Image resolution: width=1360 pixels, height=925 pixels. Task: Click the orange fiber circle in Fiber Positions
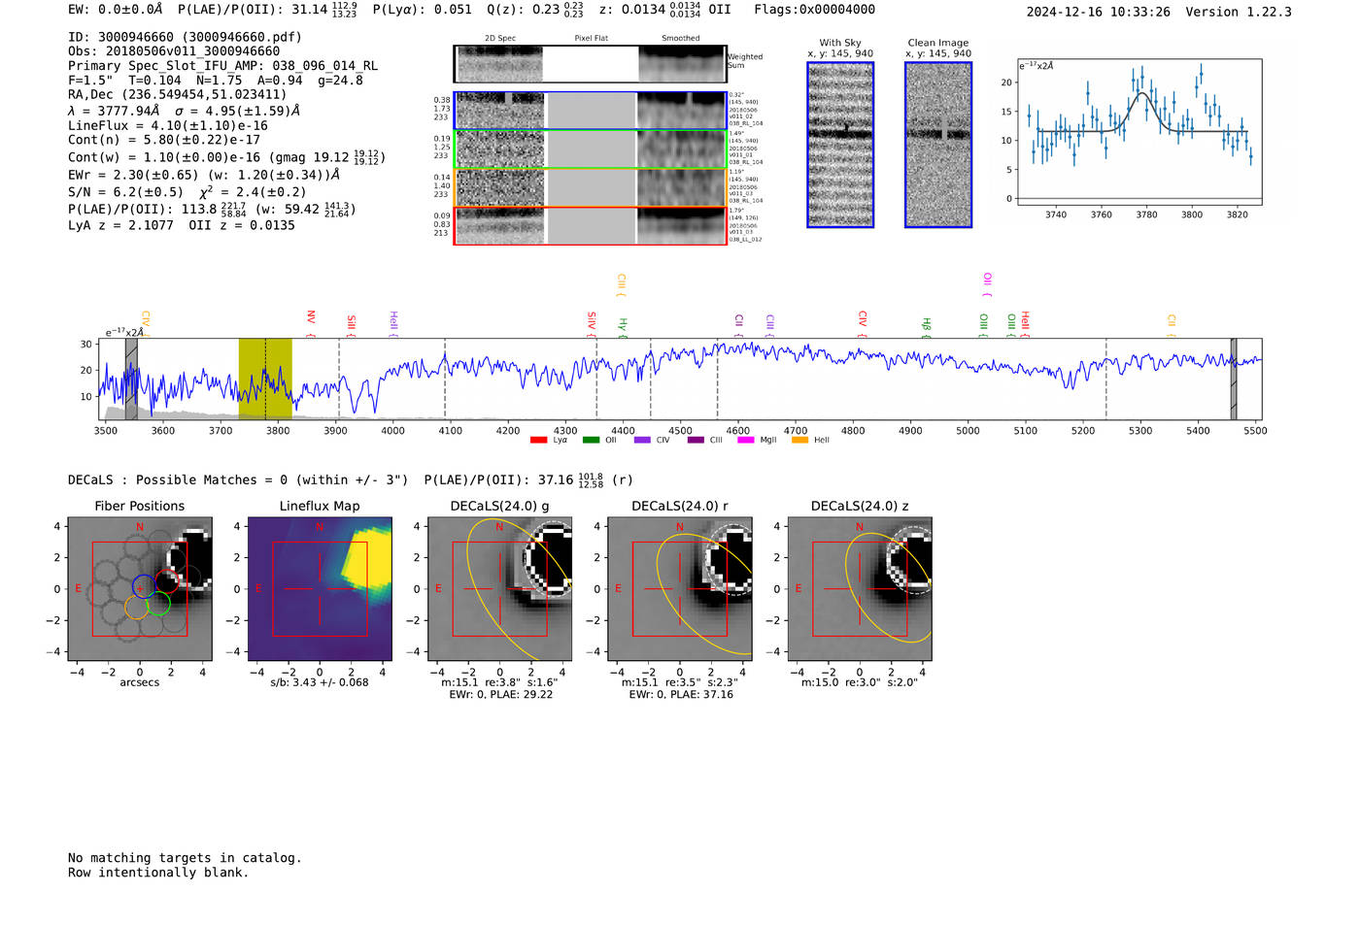[x=137, y=608]
